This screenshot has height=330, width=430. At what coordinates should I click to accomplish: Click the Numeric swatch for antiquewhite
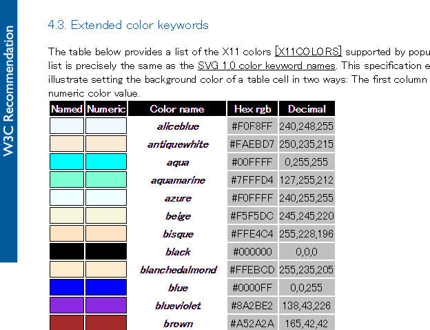point(106,144)
